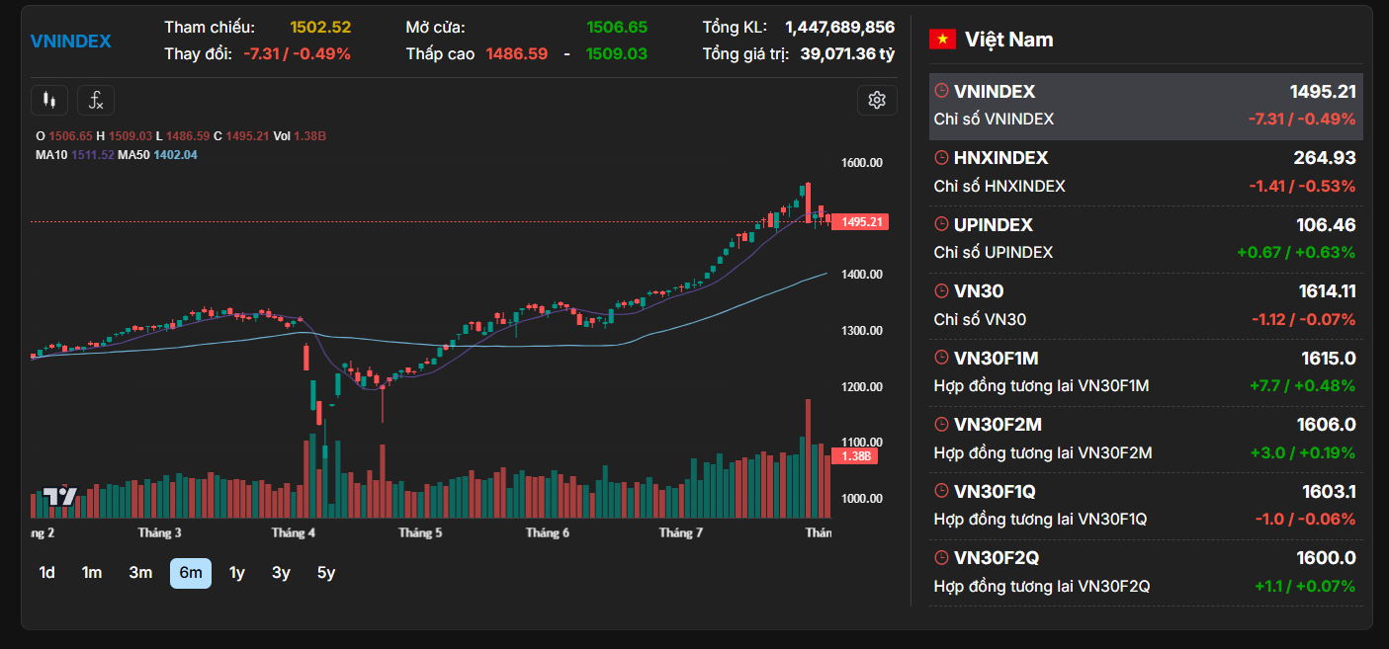The width and height of the screenshot is (1389, 649).
Task: Select the VNINDEX row in list
Action: [x=1146, y=106]
